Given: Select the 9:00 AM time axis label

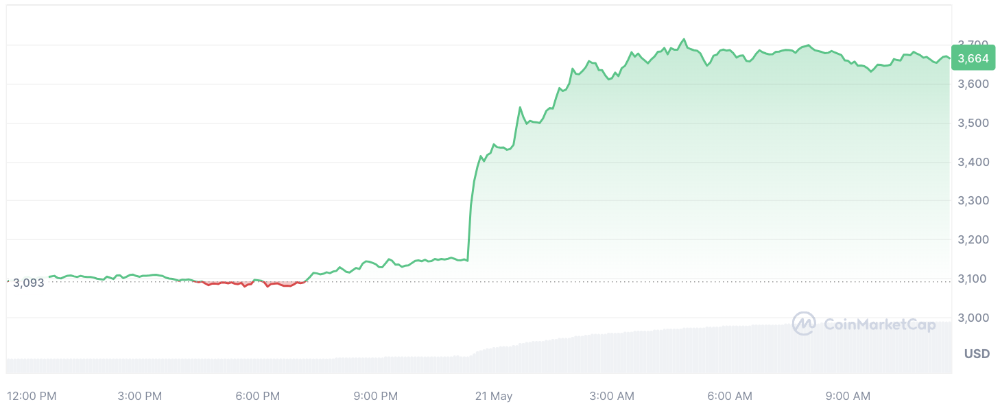Looking at the screenshot, I should (848, 397).
